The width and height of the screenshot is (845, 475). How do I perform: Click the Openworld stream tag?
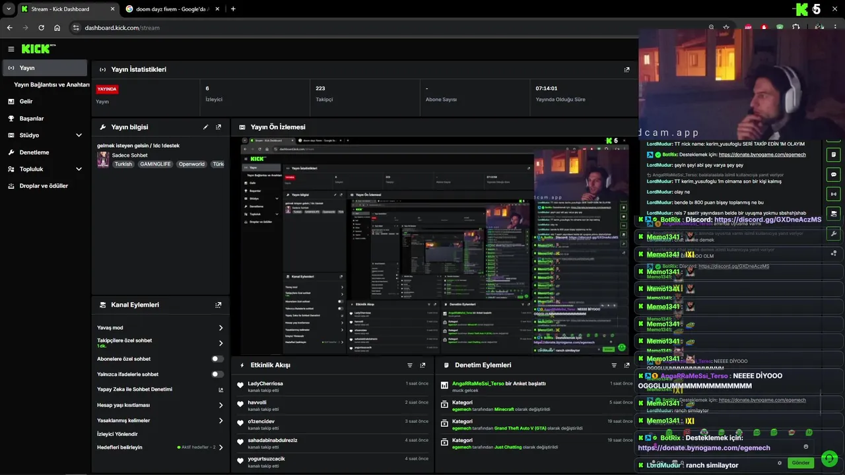[x=191, y=164]
